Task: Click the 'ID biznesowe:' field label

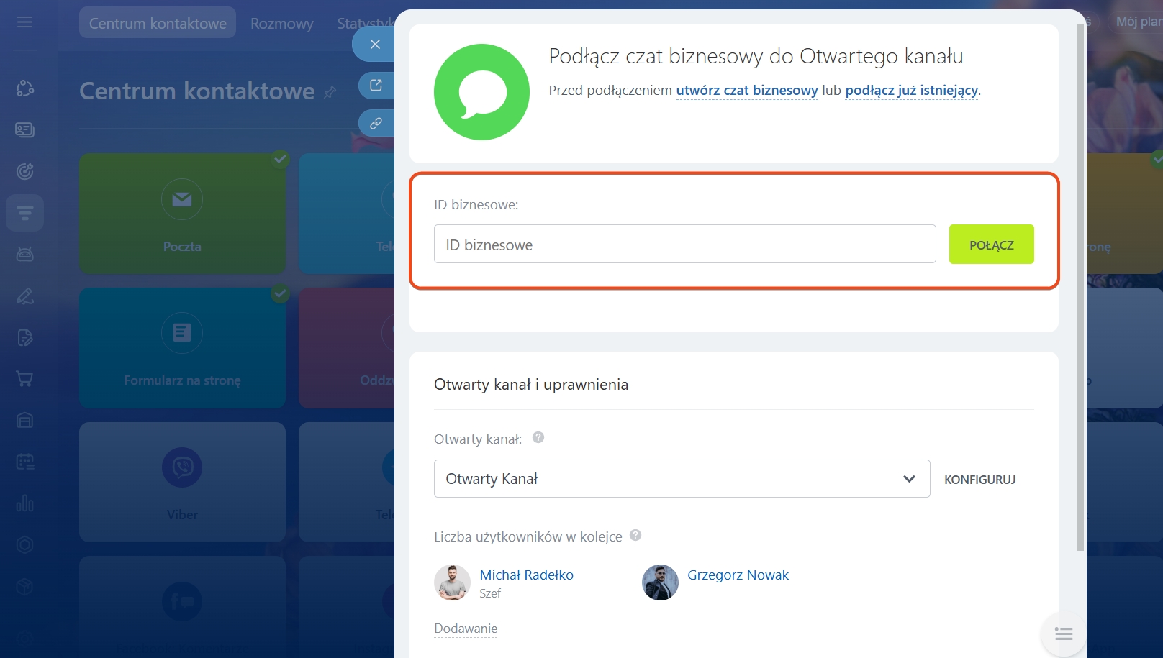Action: pyautogui.click(x=476, y=205)
